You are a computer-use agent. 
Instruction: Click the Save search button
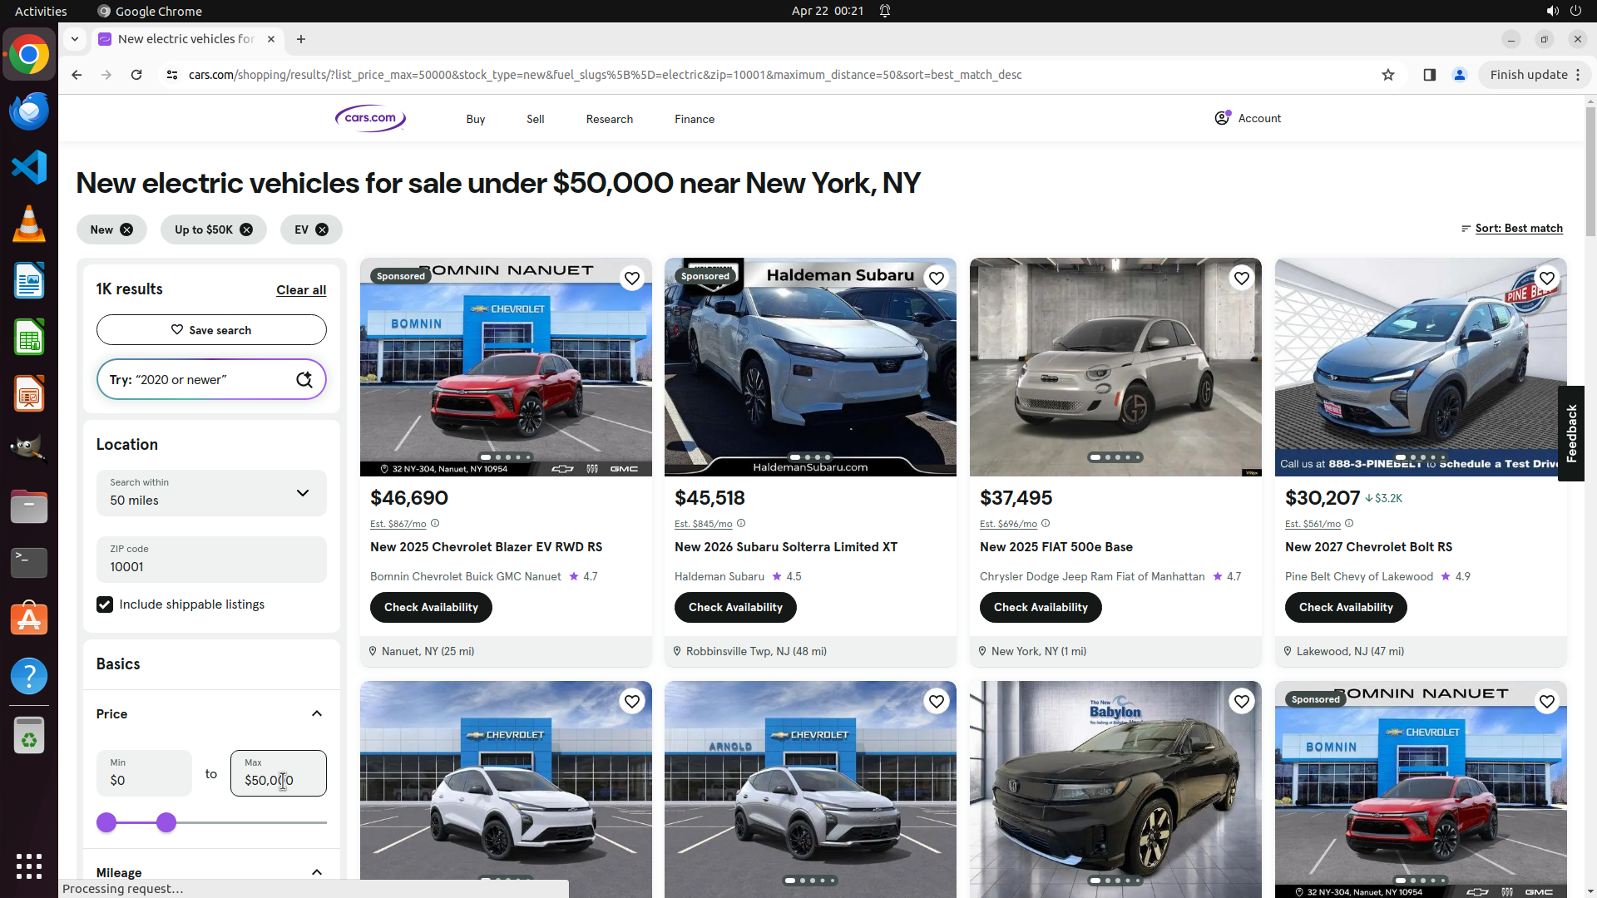pyautogui.click(x=211, y=330)
